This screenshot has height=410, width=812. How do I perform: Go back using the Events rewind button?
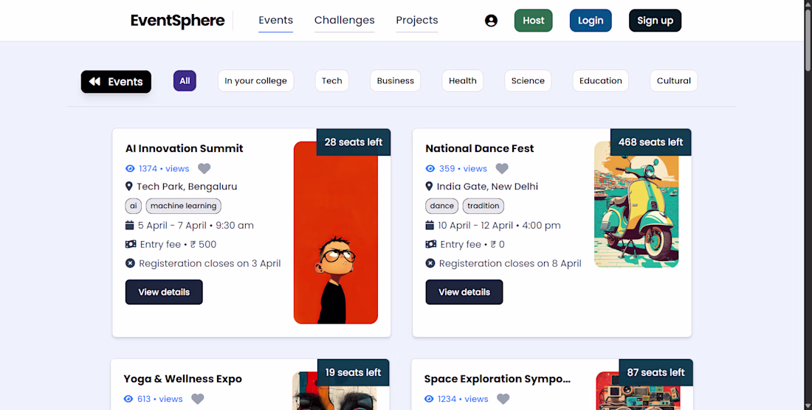pyautogui.click(x=116, y=82)
